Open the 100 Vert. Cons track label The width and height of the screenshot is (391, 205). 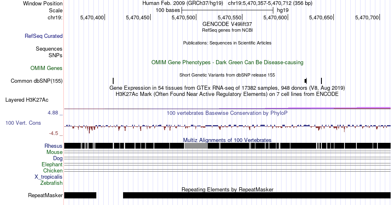[23, 123]
